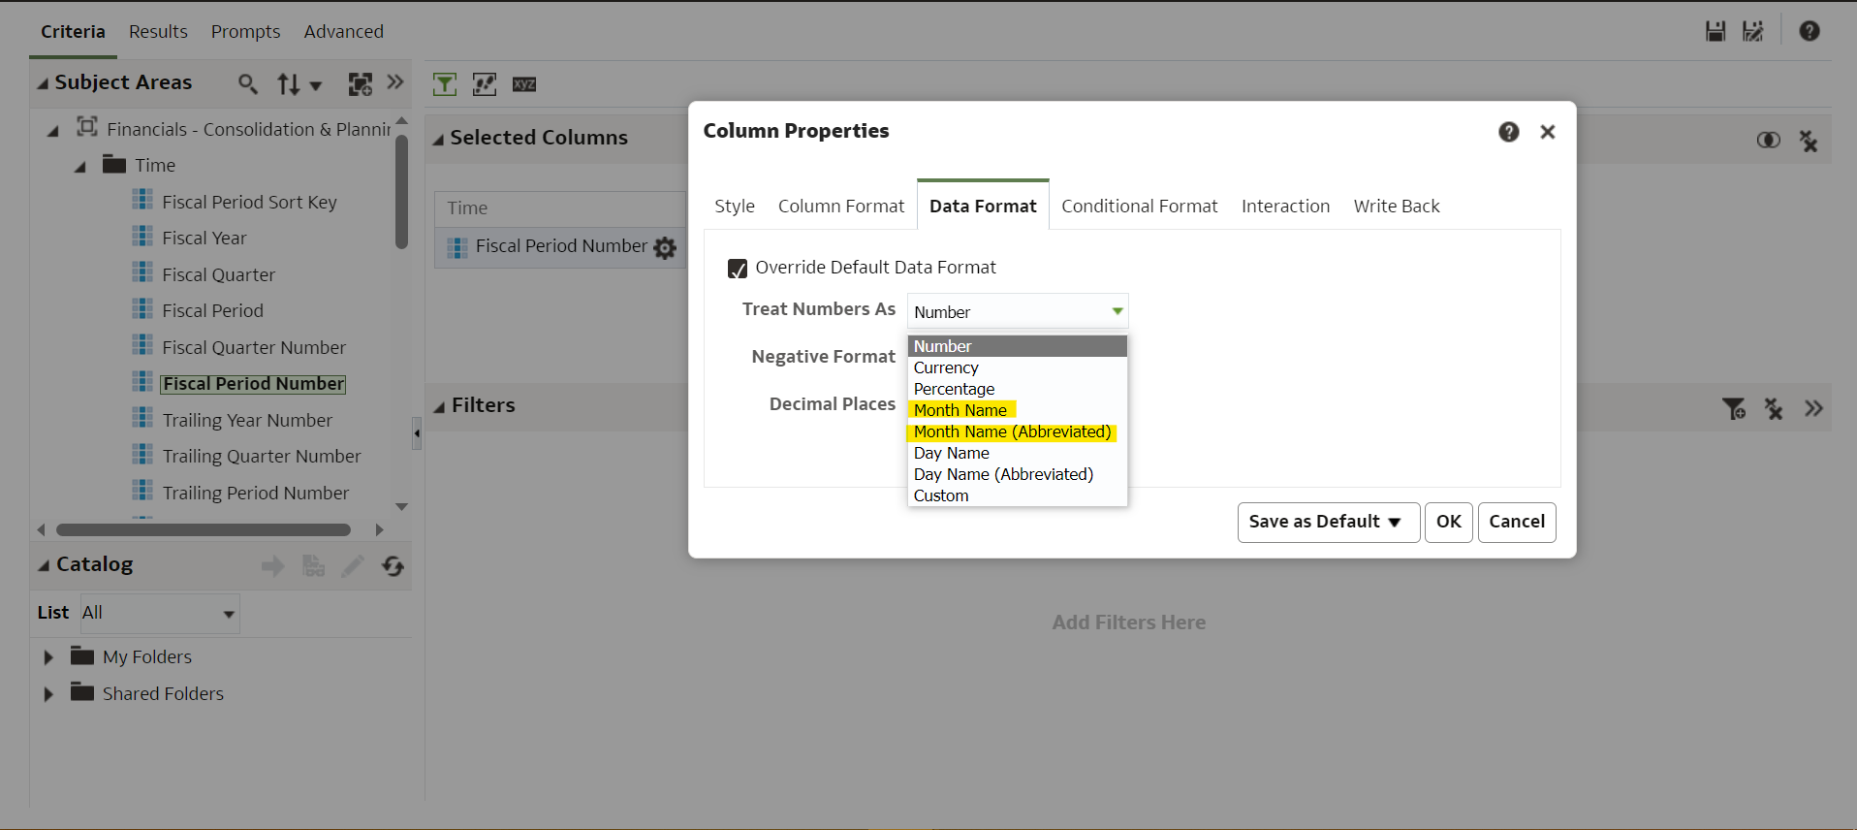Open the Fiscal Period Number gear menu
The image size is (1857, 830).
665,248
